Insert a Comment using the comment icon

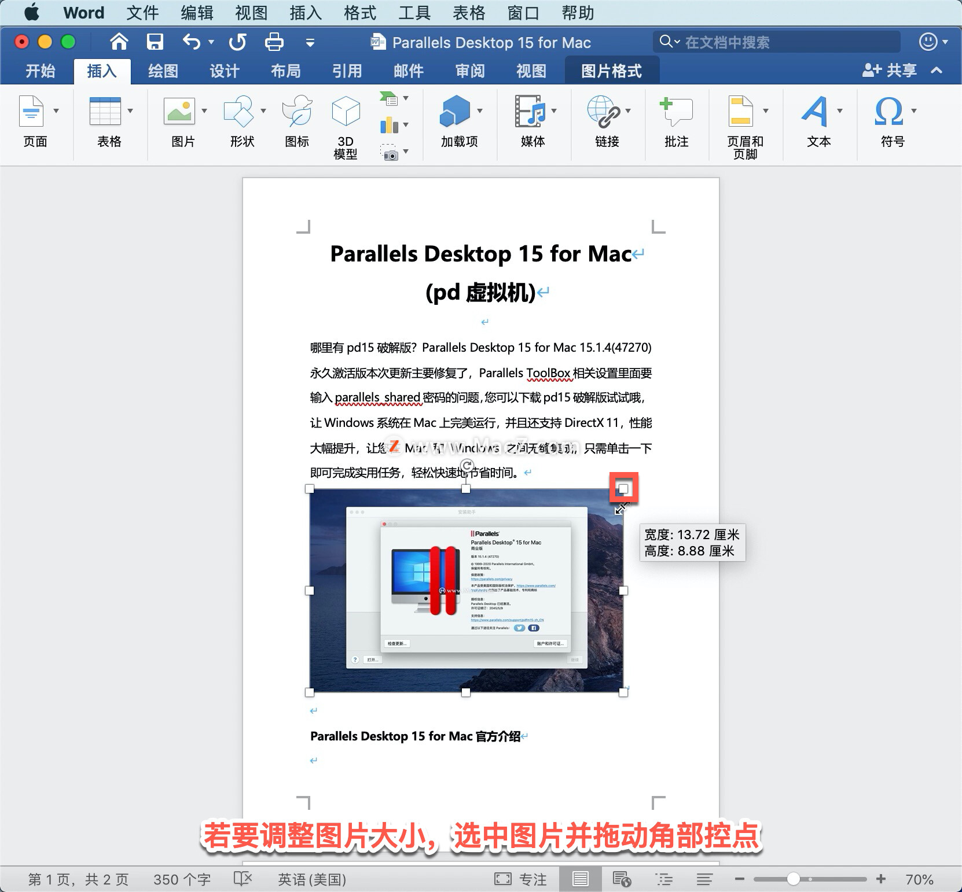coord(676,111)
